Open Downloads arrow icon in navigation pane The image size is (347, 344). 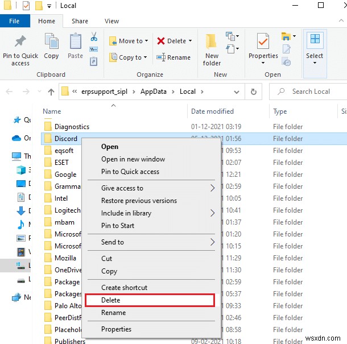pyautogui.click(x=21, y=210)
